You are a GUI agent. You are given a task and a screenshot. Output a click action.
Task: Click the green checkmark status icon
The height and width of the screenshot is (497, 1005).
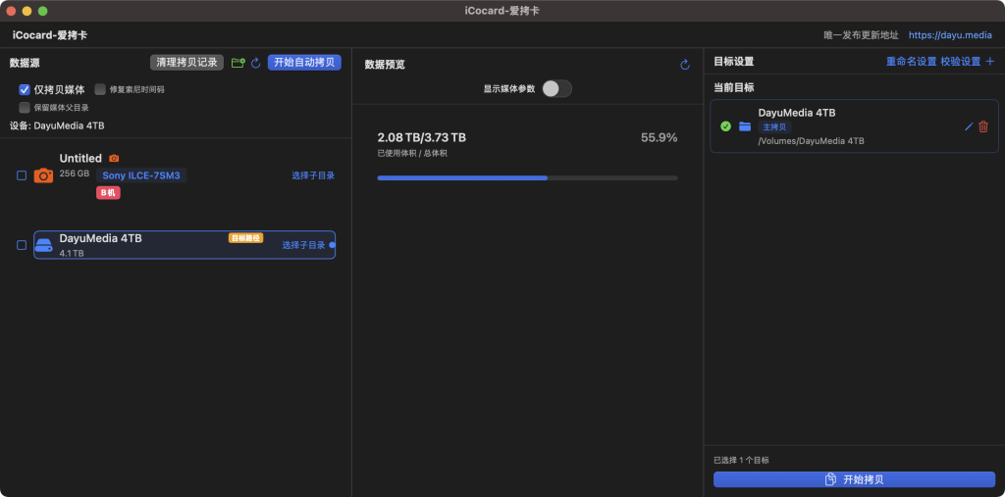(x=725, y=126)
